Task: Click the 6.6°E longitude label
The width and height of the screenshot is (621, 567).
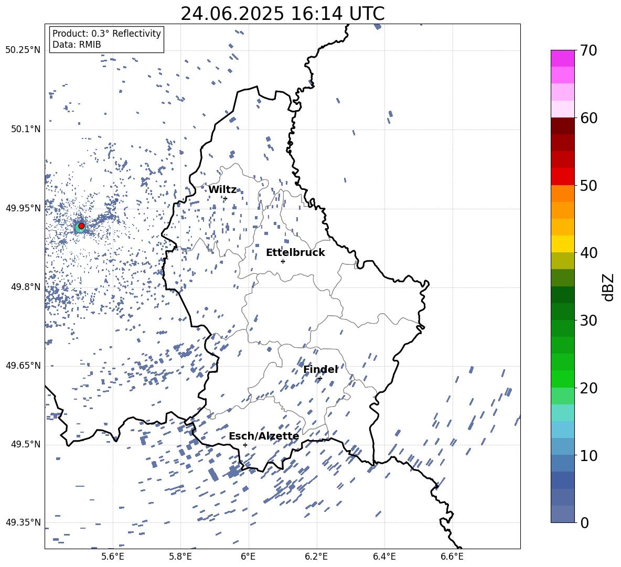Action: coord(452,557)
